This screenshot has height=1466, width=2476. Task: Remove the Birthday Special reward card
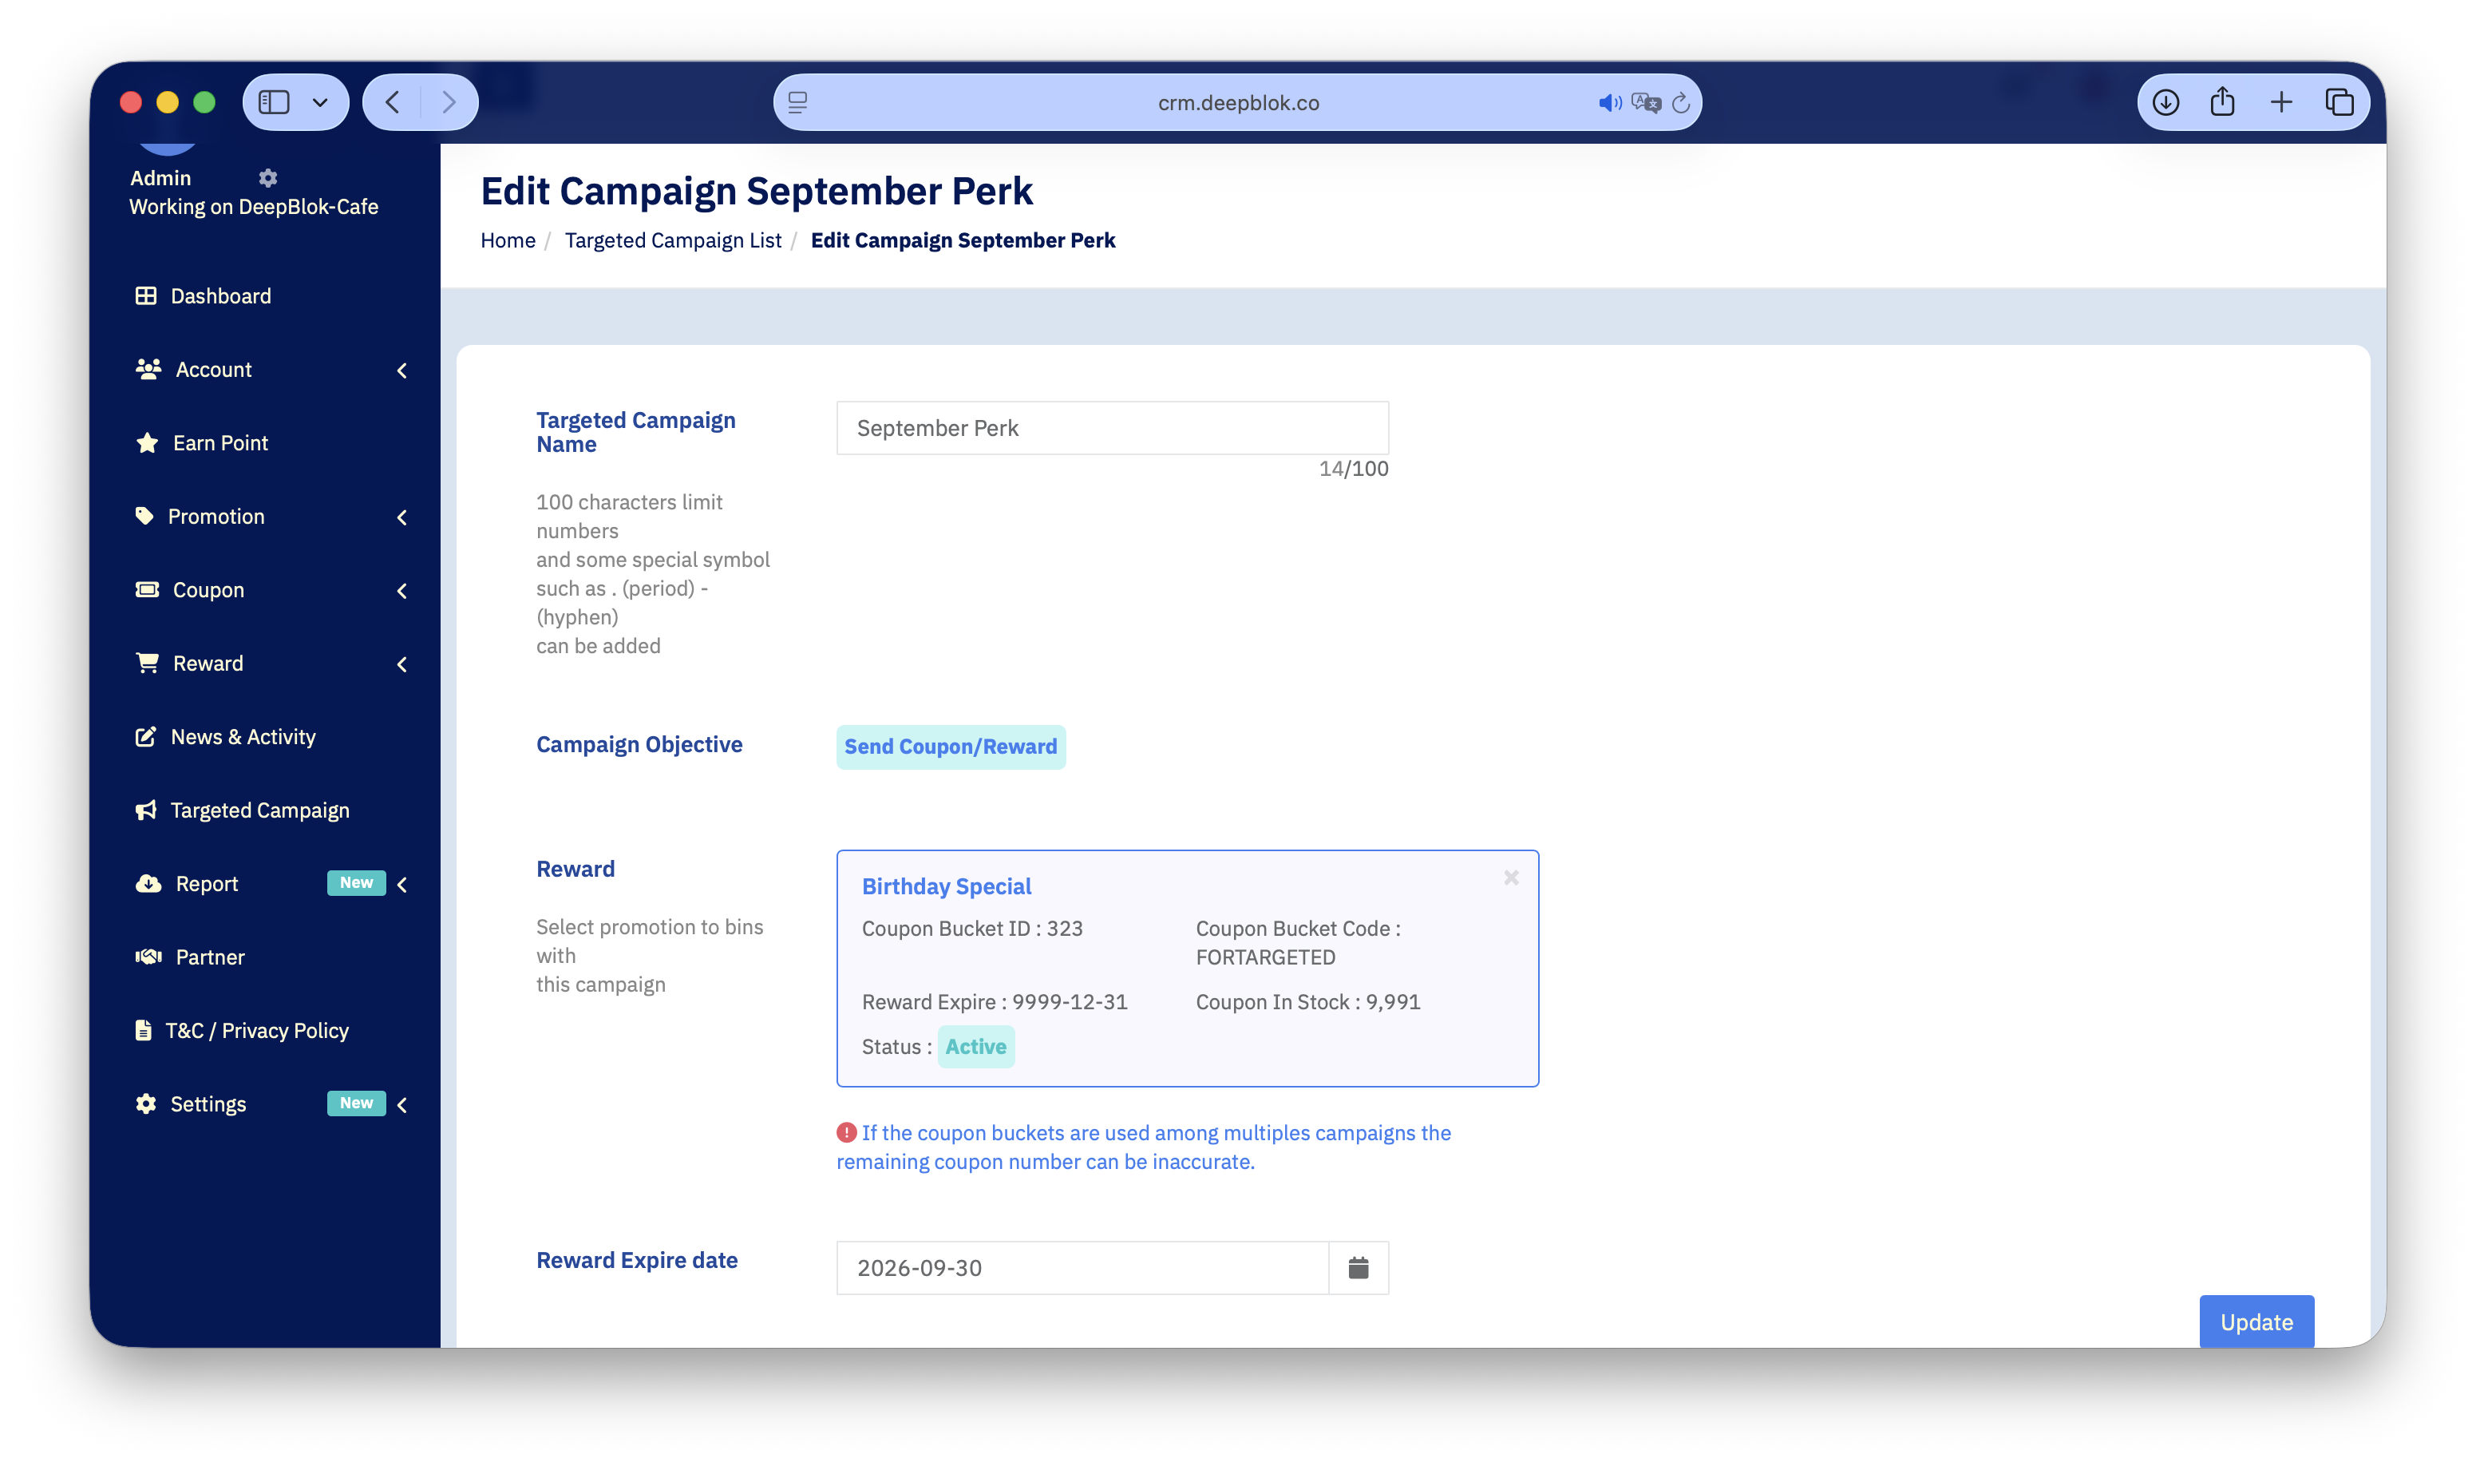coord(1510,878)
